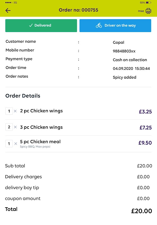Screen dimensions: 157x225
Task: Open the 5 pc Chicken meal item
Action: 40,142
